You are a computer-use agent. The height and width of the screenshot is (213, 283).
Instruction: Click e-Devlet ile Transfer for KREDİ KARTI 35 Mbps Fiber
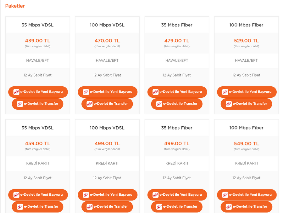[x=177, y=207]
